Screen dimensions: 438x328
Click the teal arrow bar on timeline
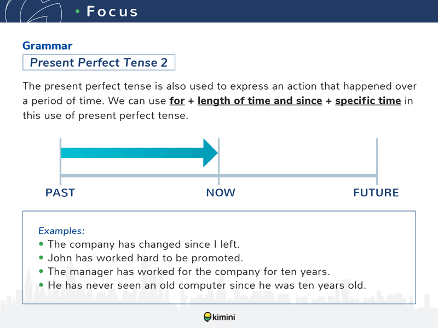click(x=132, y=153)
